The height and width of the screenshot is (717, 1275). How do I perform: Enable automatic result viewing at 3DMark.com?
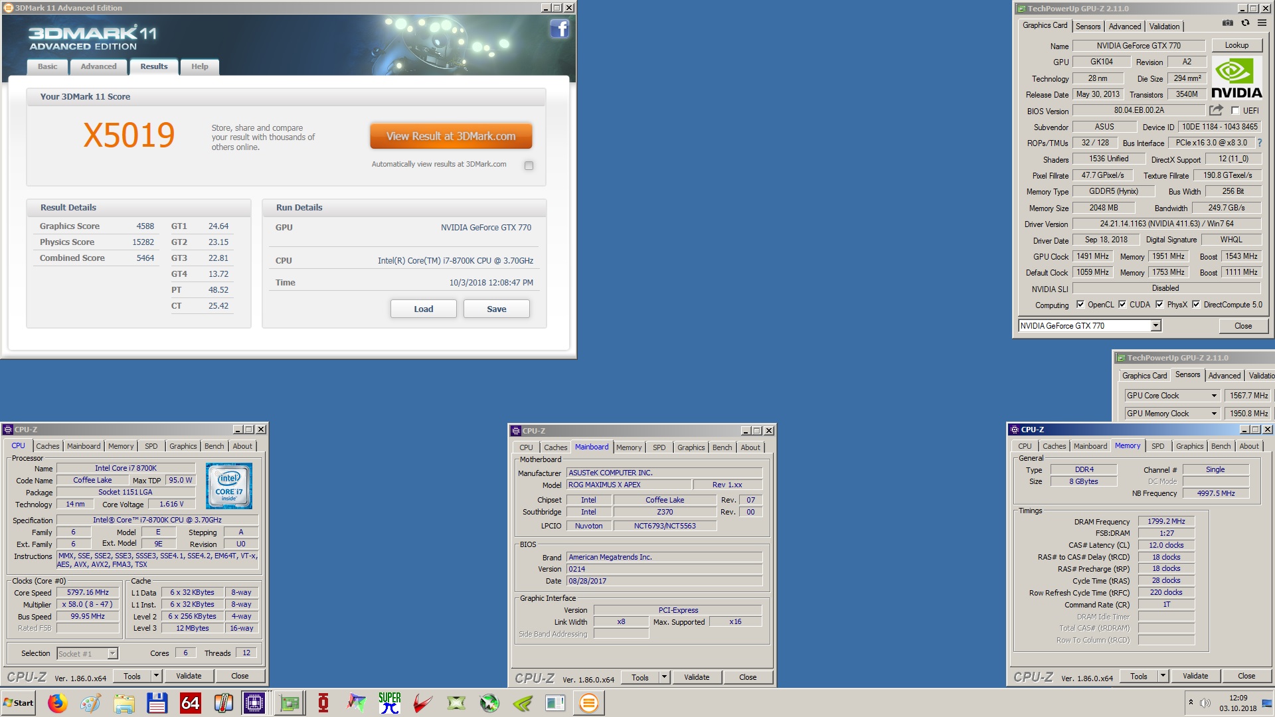click(x=529, y=165)
